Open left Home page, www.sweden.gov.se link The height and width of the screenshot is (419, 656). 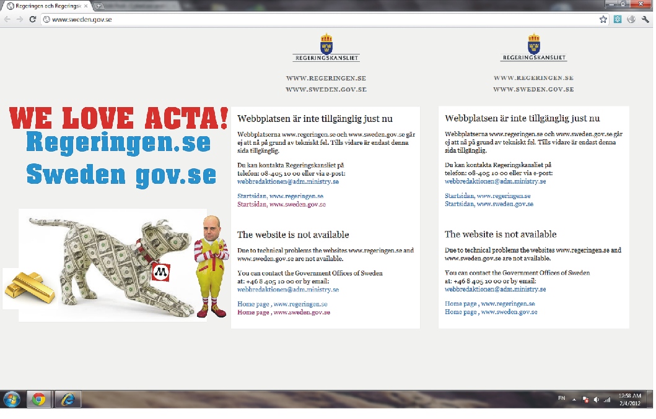284,312
